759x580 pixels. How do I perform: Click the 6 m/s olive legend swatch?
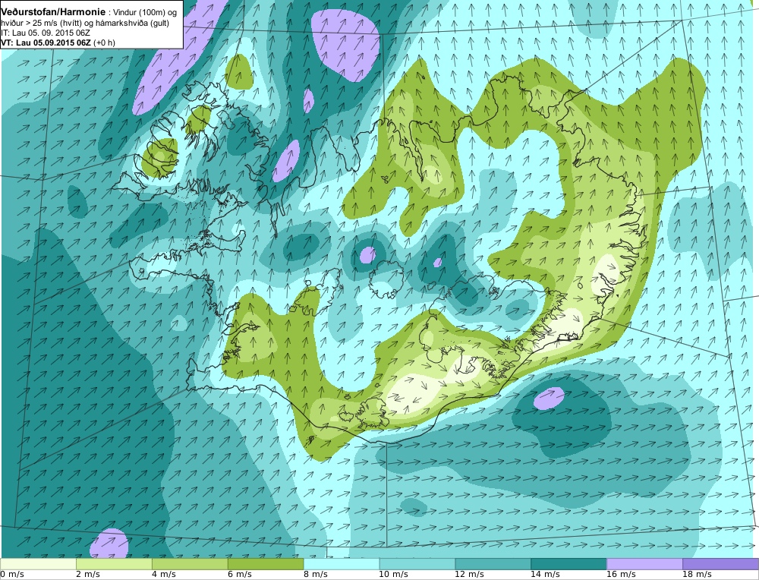coord(266,563)
